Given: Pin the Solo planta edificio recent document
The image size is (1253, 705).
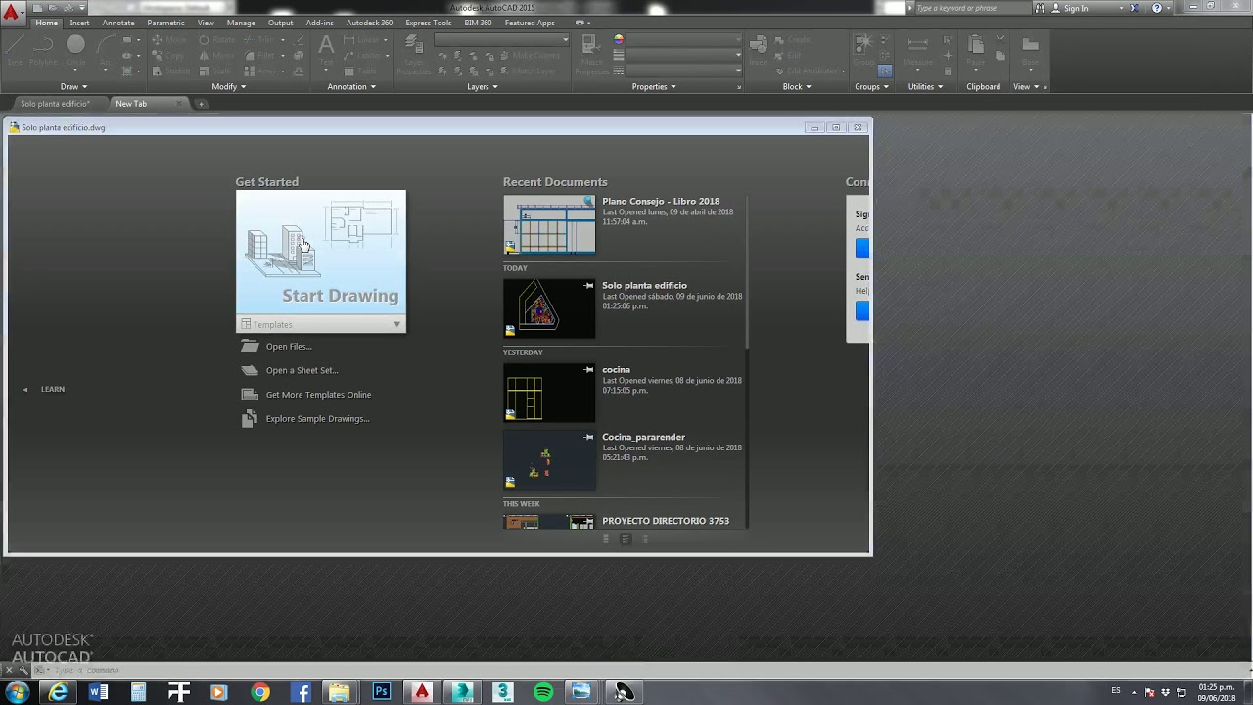Looking at the screenshot, I should [588, 286].
